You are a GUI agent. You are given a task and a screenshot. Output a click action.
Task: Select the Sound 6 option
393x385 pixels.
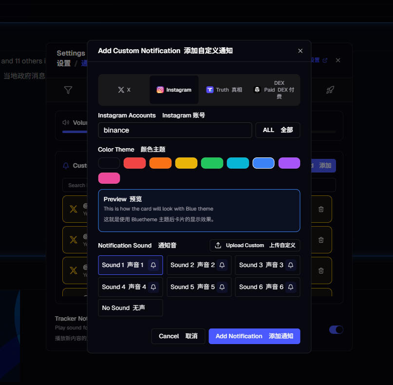pyautogui.click(x=267, y=287)
